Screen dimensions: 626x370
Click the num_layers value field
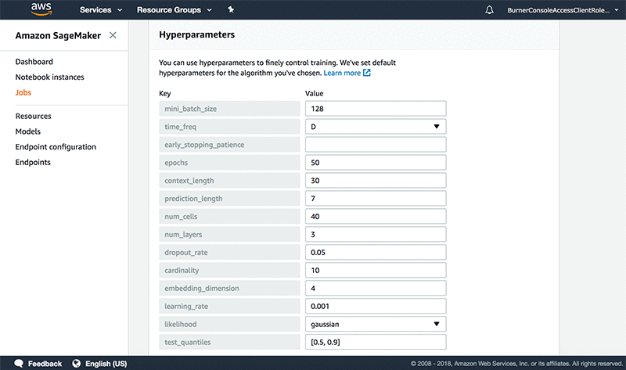(376, 235)
